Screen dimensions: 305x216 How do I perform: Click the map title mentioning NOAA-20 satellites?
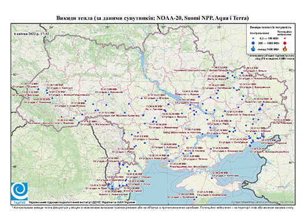[152, 18]
